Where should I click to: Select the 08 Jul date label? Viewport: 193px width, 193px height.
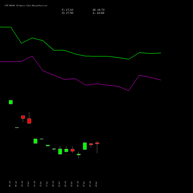tap(16, 184)
